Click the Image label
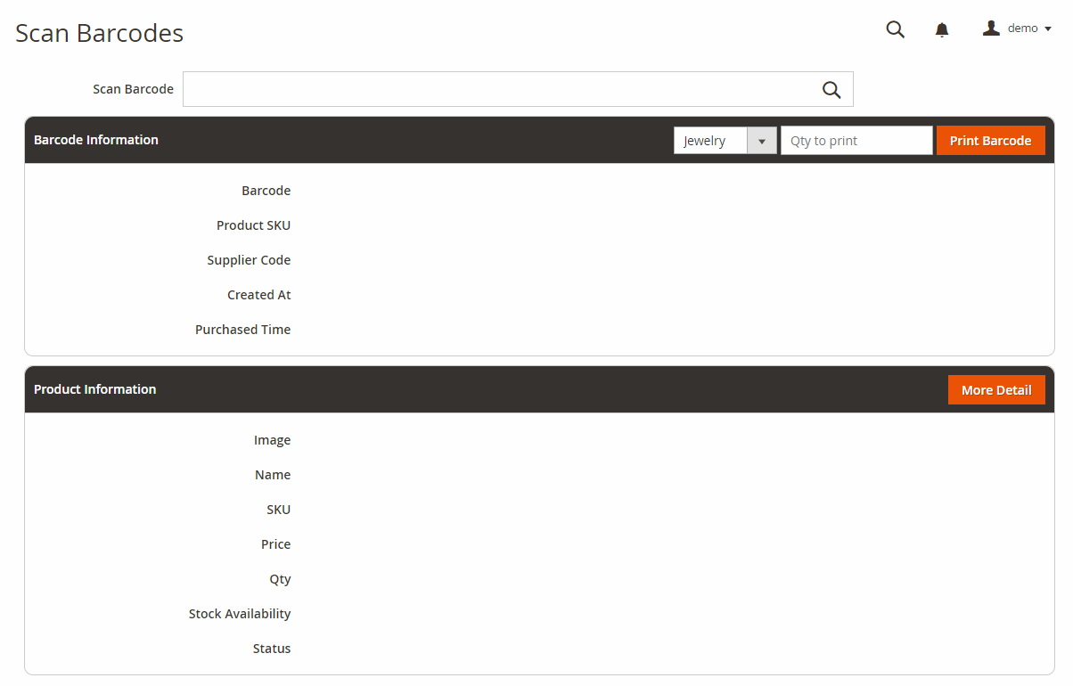The width and height of the screenshot is (1073, 686). (x=273, y=440)
